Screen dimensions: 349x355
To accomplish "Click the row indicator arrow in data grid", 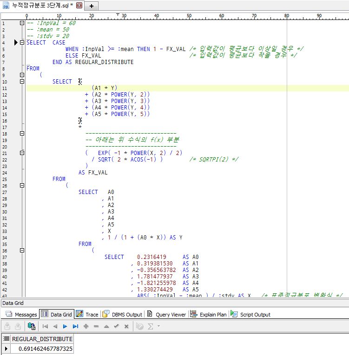I will click(6, 349).
